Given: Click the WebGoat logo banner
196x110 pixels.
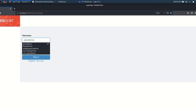Looking at the screenshot, I should 10,21.
